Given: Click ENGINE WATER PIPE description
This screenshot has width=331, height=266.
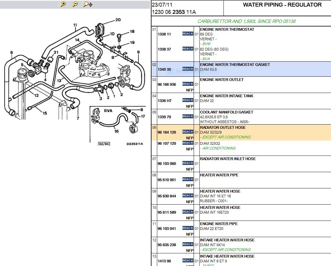Looking at the screenshot, I should point(219,224).
